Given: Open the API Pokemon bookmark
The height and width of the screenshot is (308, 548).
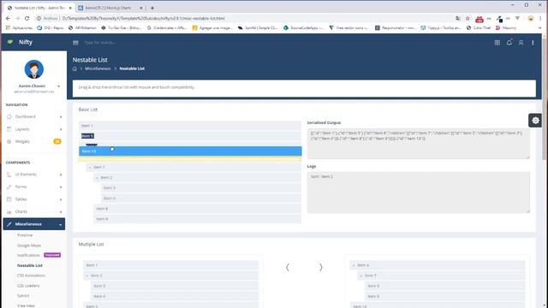Looking at the screenshot, I should [x=82, y=28].
